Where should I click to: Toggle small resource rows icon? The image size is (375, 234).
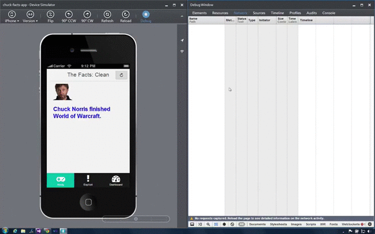pyautogui.click(x=216, y=224)
